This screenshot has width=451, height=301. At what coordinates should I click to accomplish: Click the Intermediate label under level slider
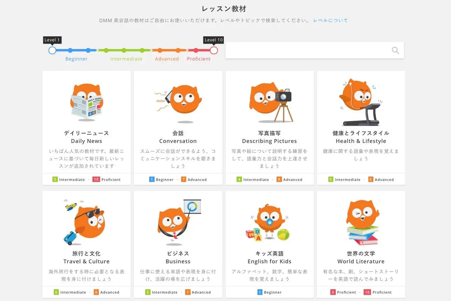coord(126,59)
